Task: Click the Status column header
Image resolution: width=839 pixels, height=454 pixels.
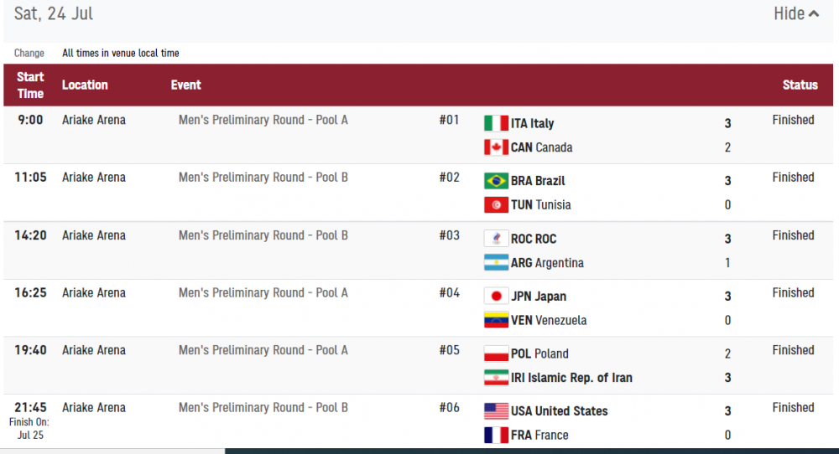Action: 800,85
